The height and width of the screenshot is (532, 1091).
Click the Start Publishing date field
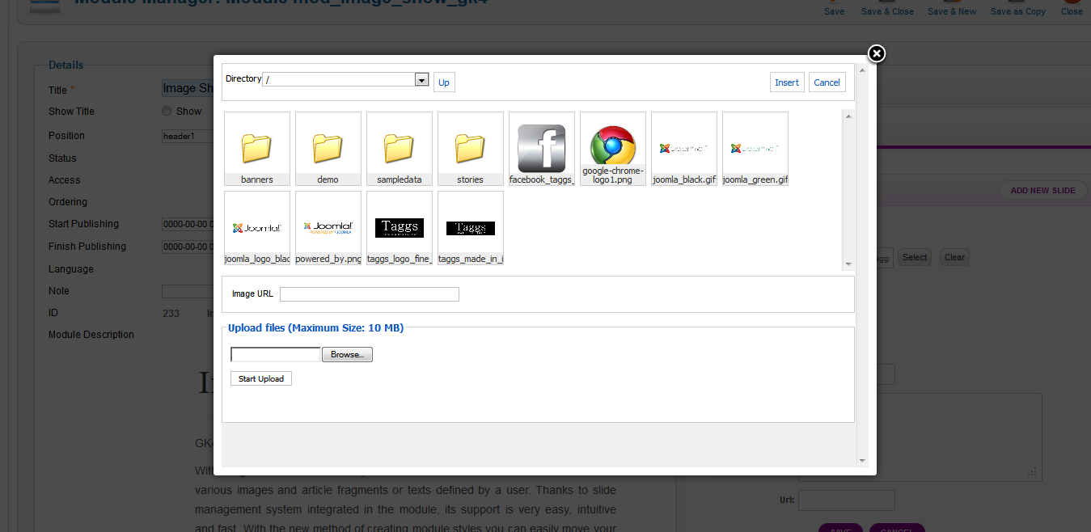click(x=188, y=225)
